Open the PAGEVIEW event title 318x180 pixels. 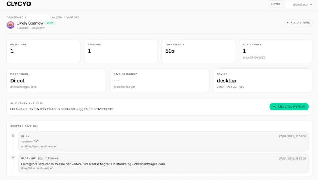pyautogui.click(x=93, y=164)
